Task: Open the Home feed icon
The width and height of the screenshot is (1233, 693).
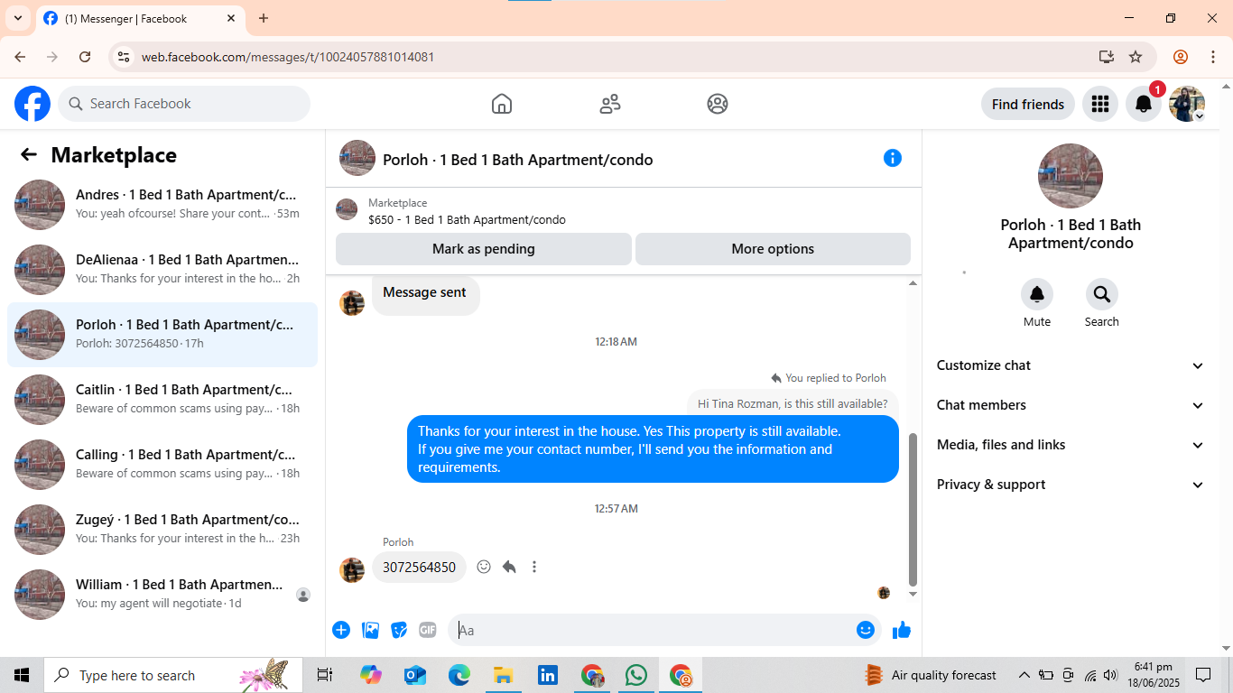Action: click(x=502, y=104)
